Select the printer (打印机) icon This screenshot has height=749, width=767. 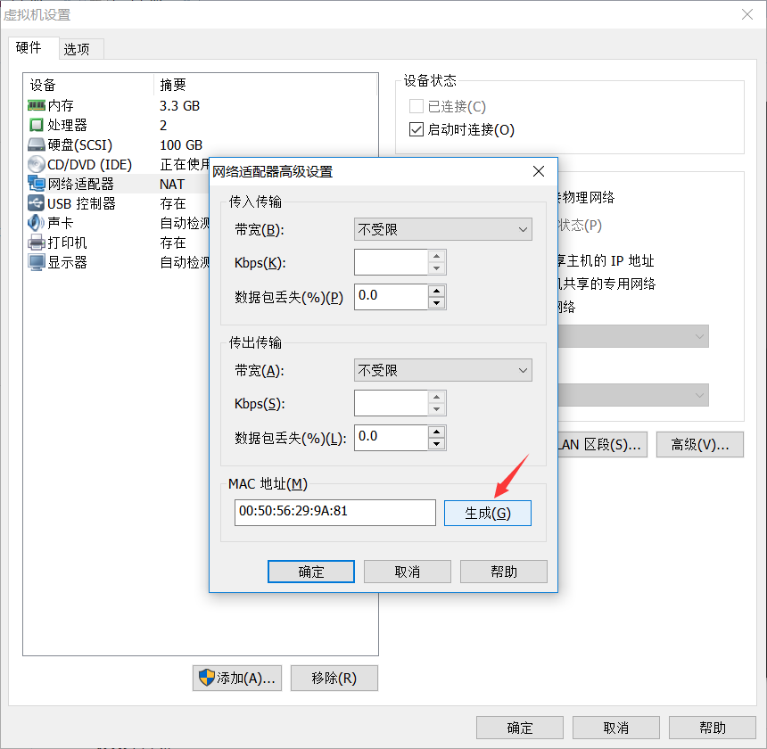click(37, 243)
